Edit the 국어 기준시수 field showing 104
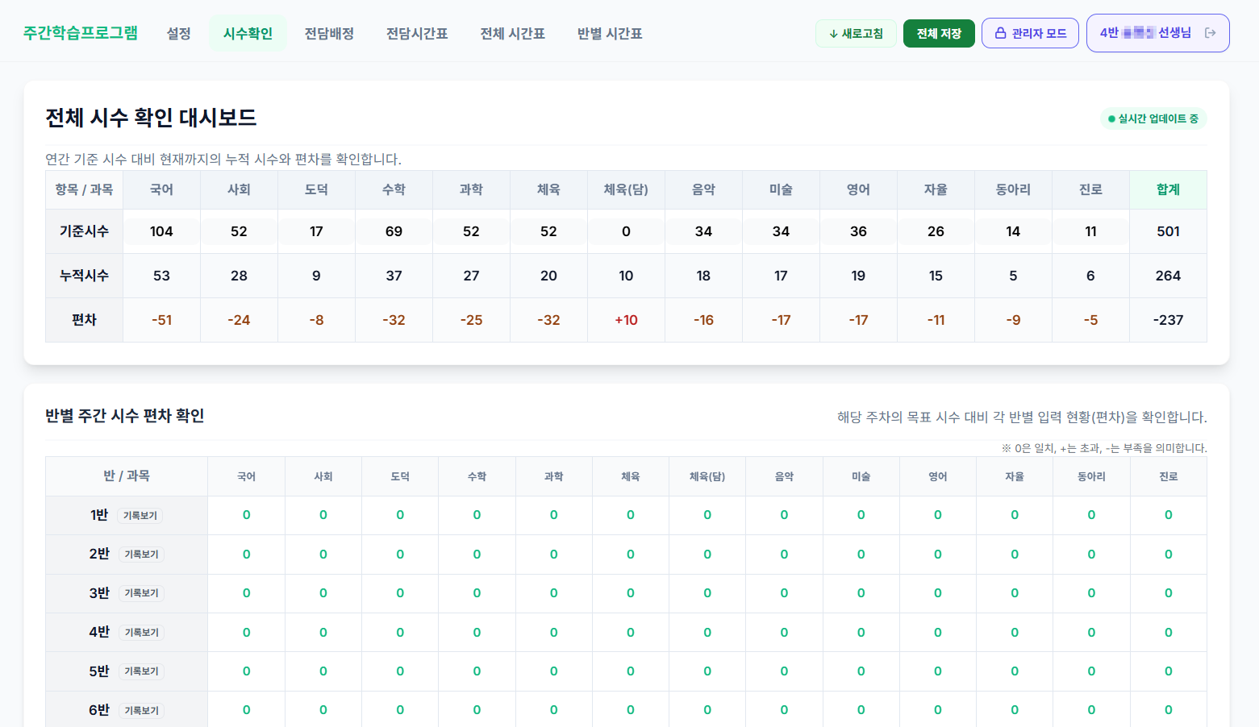This screenshot has width=1259, height=727. 161,231
